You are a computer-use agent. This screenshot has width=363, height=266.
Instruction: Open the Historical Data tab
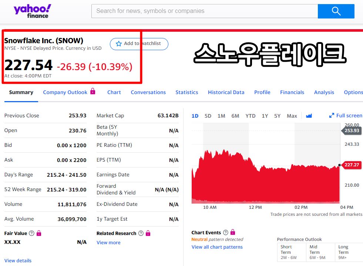click(226, 92)
